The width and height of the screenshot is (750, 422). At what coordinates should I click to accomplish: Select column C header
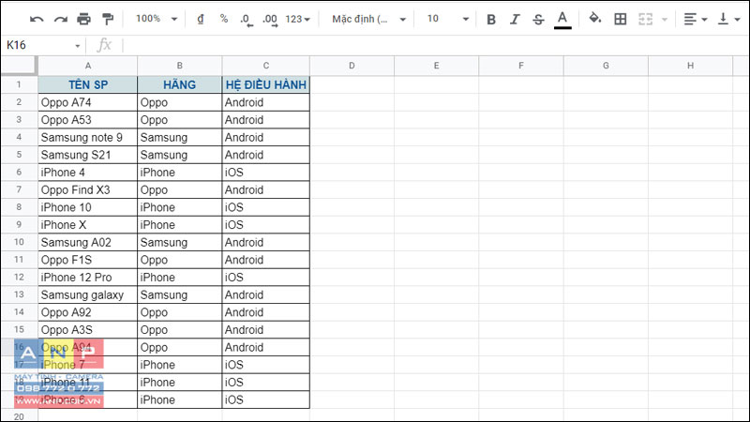pyautogui.click(x=266, y=66)
